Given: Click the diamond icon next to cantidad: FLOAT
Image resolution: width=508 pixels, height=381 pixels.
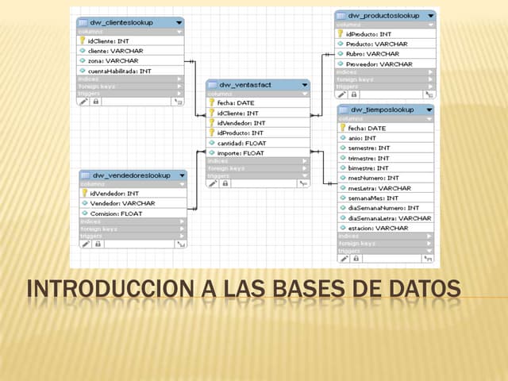Looking at the screenshot, I should (211, 143).
